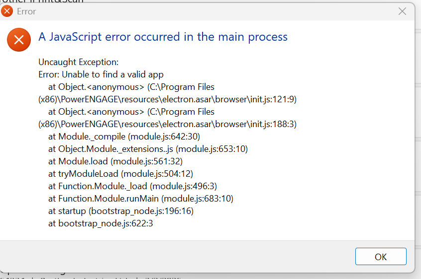Click the "Uncaught Exception:" line
421x279 pixels.
(79, 62)
